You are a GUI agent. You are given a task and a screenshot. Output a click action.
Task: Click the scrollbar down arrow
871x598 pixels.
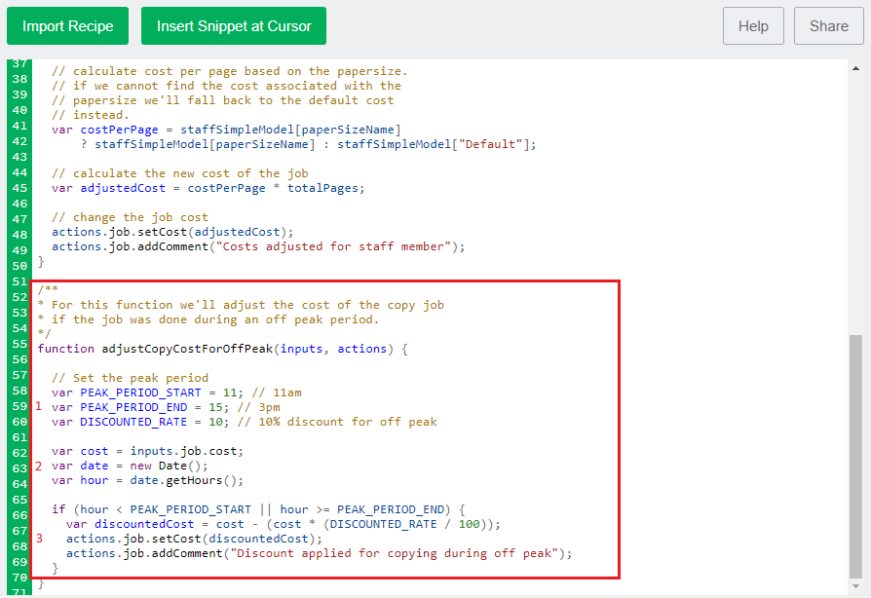point(855,586)
